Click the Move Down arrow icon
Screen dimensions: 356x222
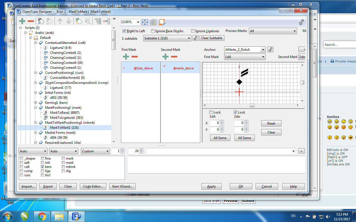(68, 21)
